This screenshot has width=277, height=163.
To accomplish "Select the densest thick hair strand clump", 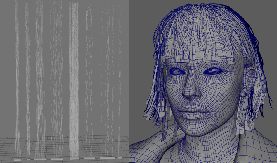I will click(x=74, y=80).
